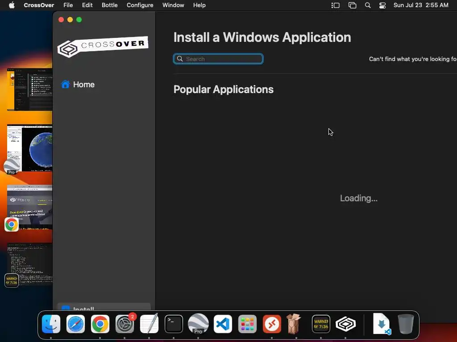
Task: Open System Settings with badge in Dock
Action: click(x=125, y=324)
